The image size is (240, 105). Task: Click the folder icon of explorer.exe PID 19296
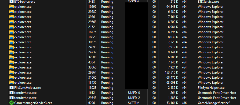12,7
